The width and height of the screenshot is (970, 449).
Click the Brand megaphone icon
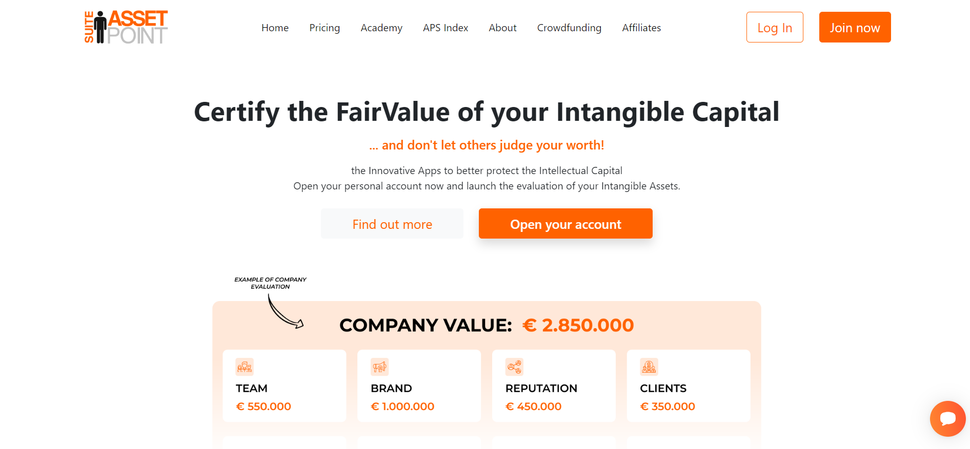pyautogui.click(x=379, y=367)
